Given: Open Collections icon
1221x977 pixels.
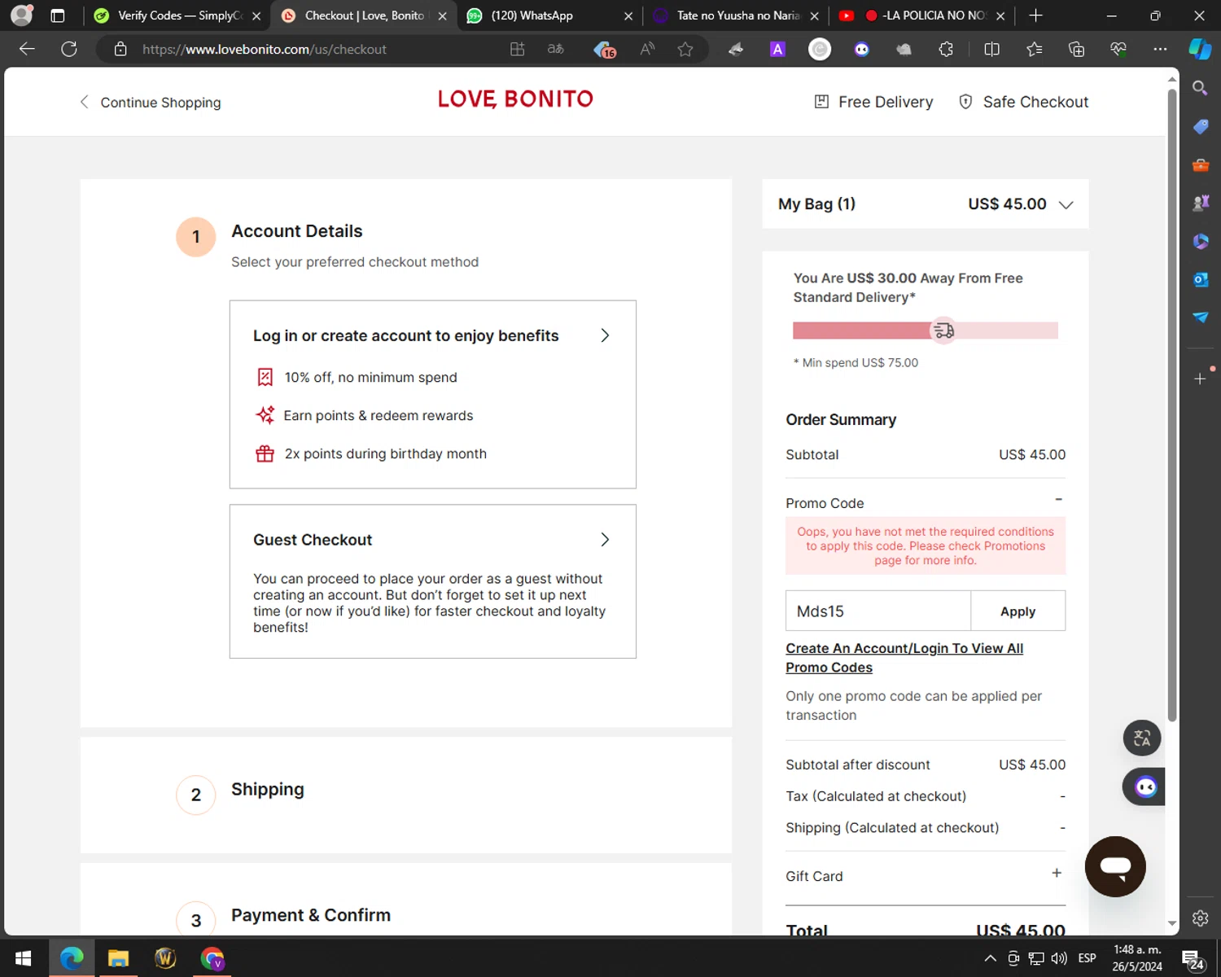Looking at the screenshot, I should coord(1076,49).
